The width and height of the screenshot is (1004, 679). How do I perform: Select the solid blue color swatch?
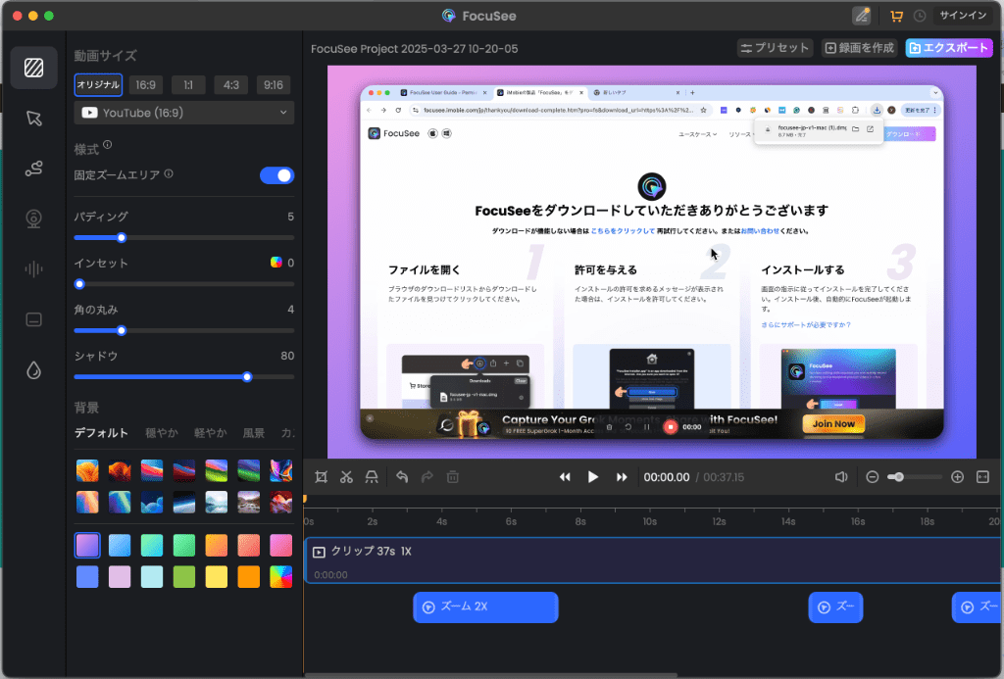pyautogui.click(x=87, y=576)
